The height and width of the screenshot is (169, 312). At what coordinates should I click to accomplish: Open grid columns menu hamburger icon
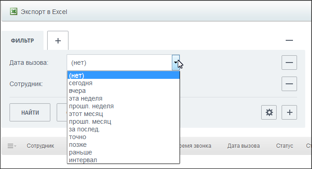click(x=11, y=146)
